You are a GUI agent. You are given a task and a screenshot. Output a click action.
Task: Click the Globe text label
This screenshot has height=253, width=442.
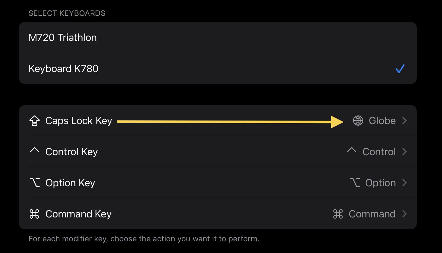tap(382, 121)
